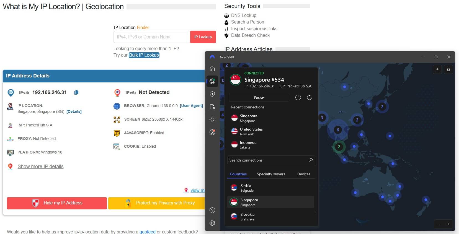Click the download icon on NordVPN map

437,69
